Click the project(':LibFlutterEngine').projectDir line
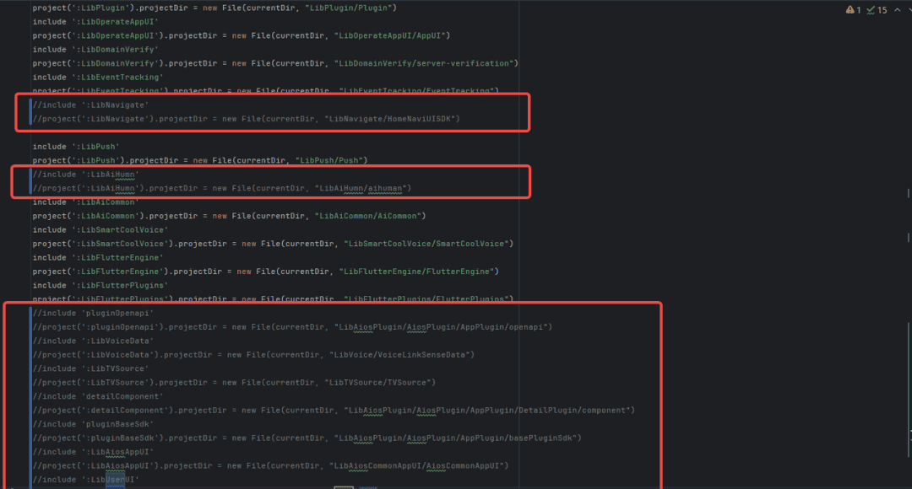Viewport: 912px width, 489px height. point(266,271)
